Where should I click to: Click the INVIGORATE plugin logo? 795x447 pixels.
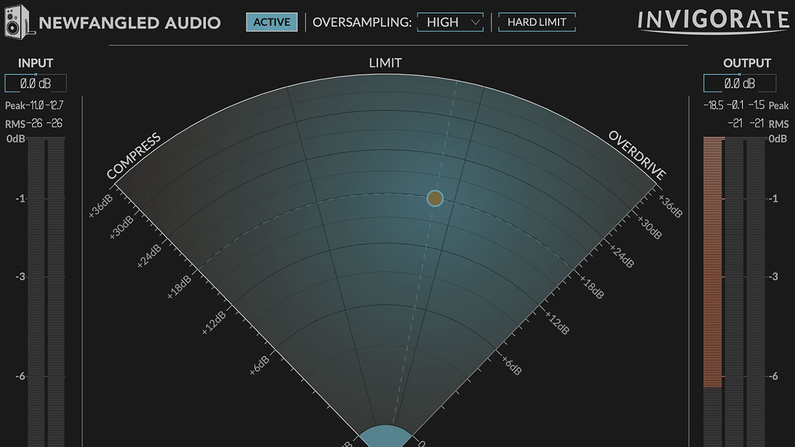pyautogui.click(x=713, y=21)
